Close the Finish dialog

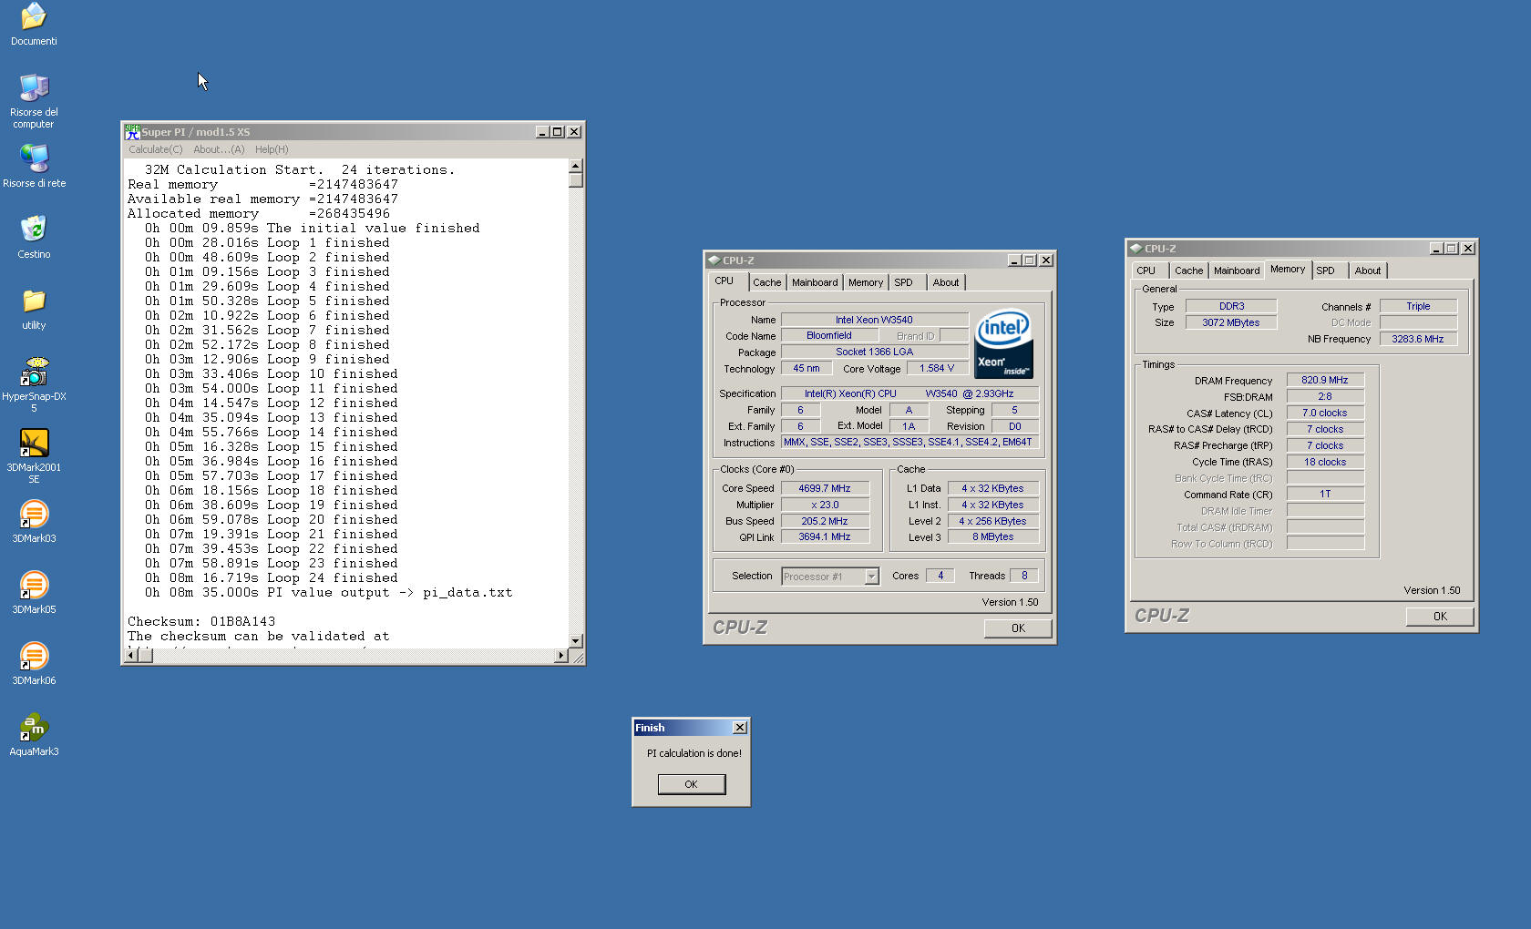click(x=740, y=728)
